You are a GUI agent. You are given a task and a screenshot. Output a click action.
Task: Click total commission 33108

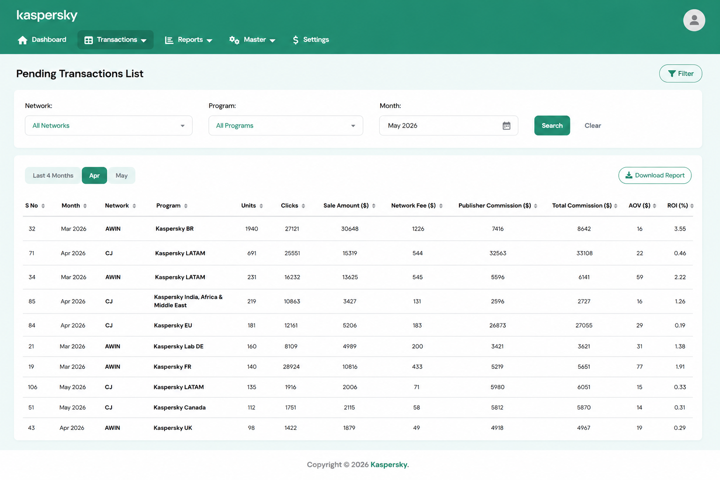(x=585, y=253)
